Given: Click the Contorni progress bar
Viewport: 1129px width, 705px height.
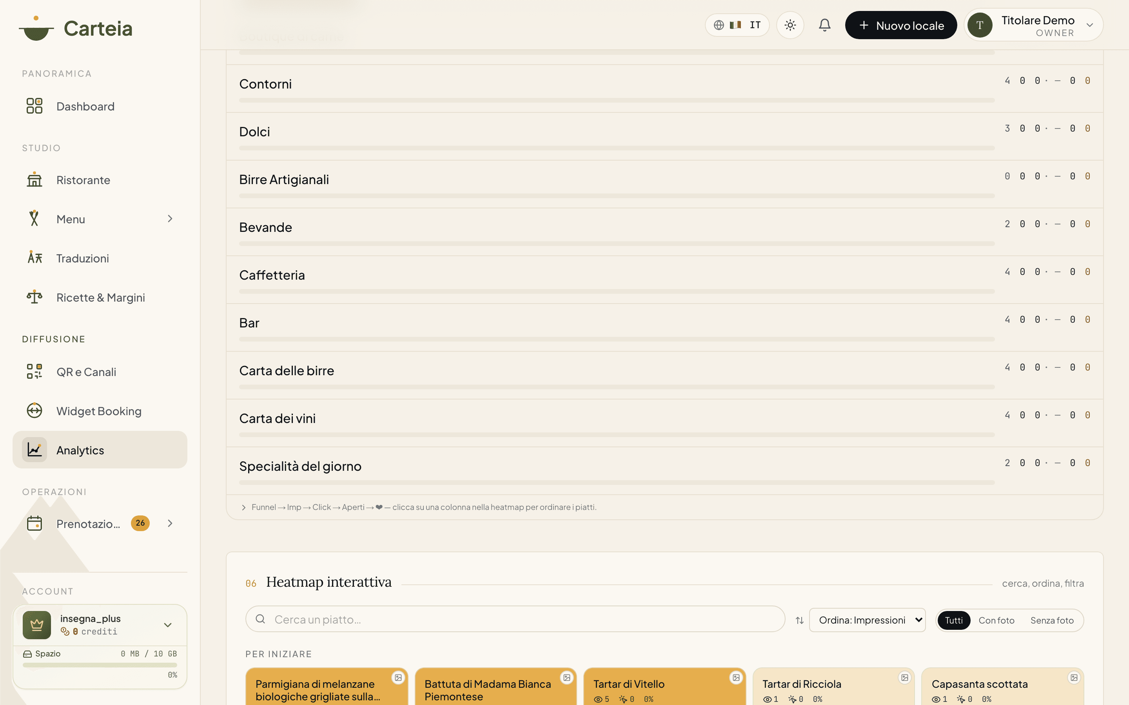Looking at the screenshot, I should point(617,100).
